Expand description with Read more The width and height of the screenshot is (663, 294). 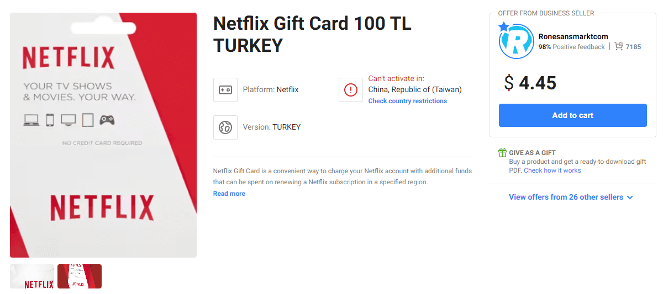tap(229, 194)
